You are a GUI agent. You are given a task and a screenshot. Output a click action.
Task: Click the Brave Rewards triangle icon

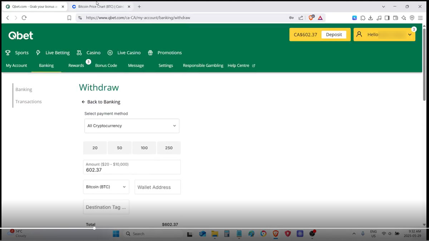[x=320, y=18]
